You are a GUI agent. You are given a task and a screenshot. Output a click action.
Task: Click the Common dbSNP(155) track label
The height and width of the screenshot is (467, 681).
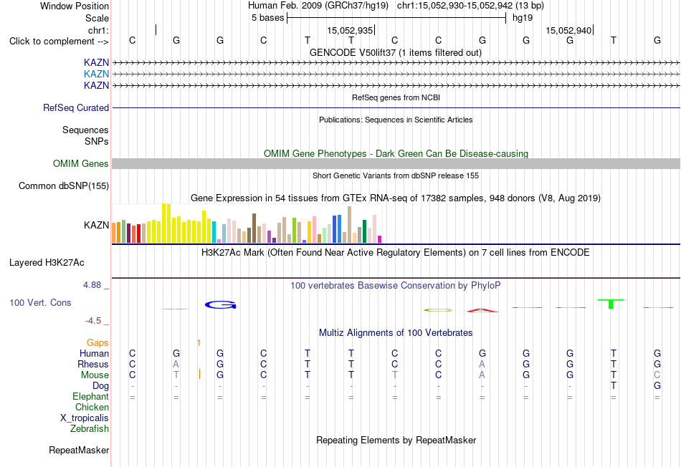pyautogui.click(x=63, y=186)
